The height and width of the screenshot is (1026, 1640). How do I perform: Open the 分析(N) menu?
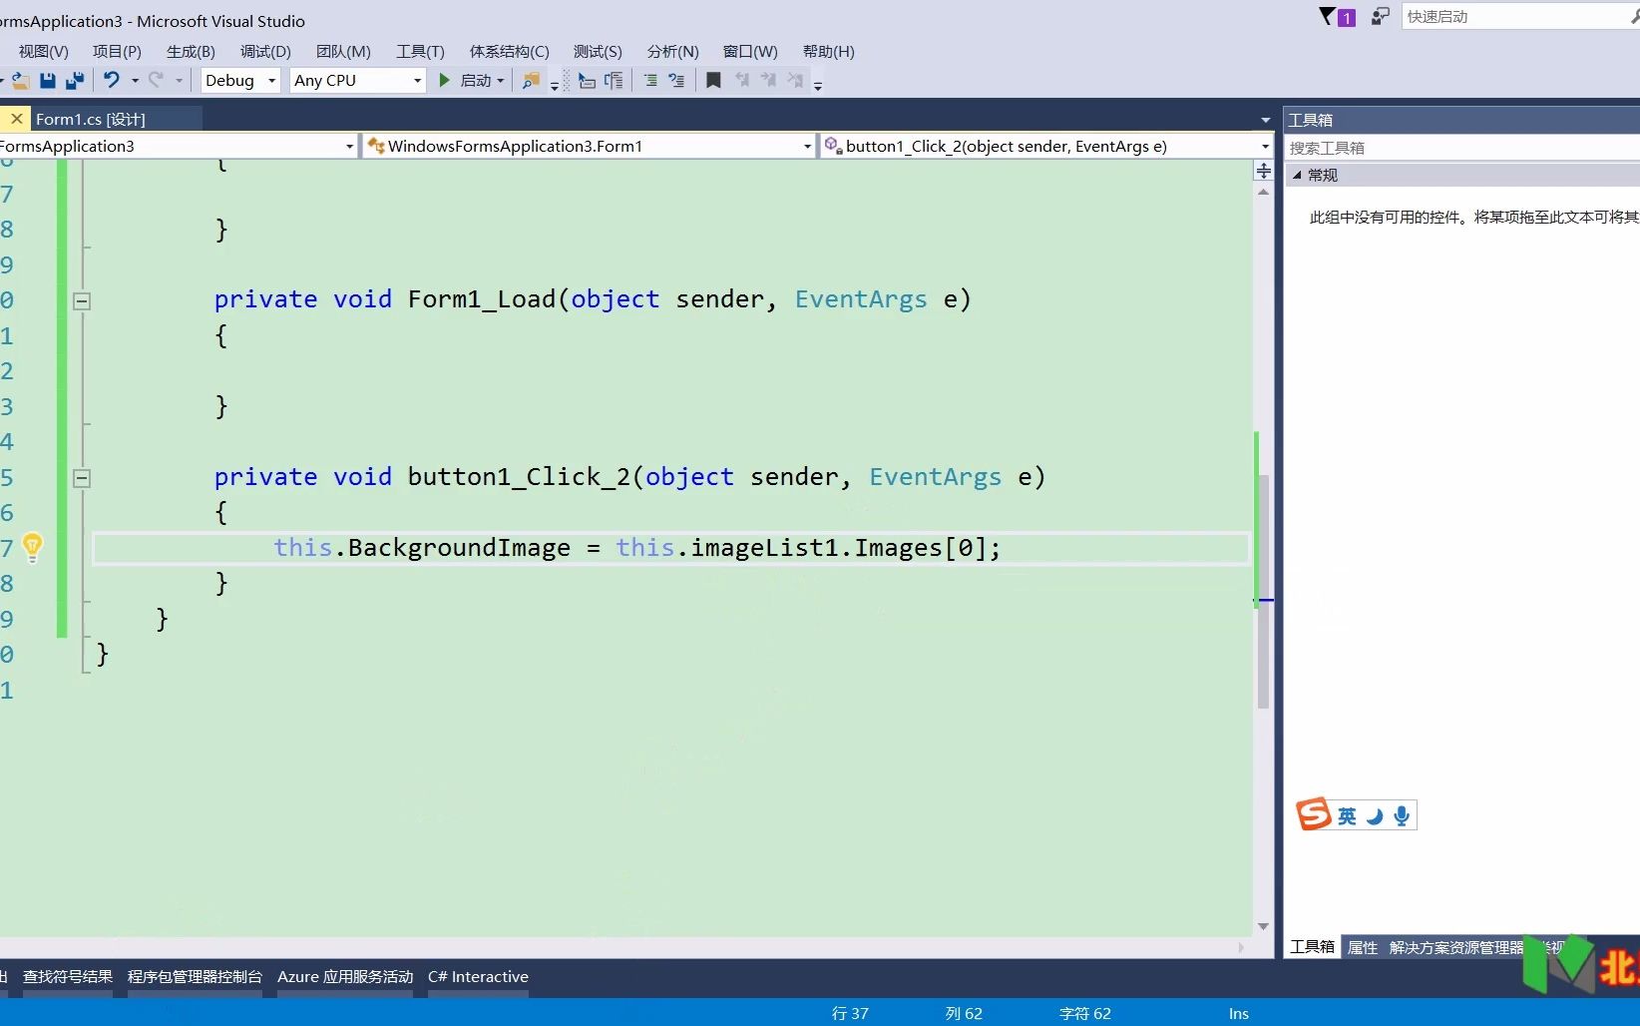click(x=672, y=51)
